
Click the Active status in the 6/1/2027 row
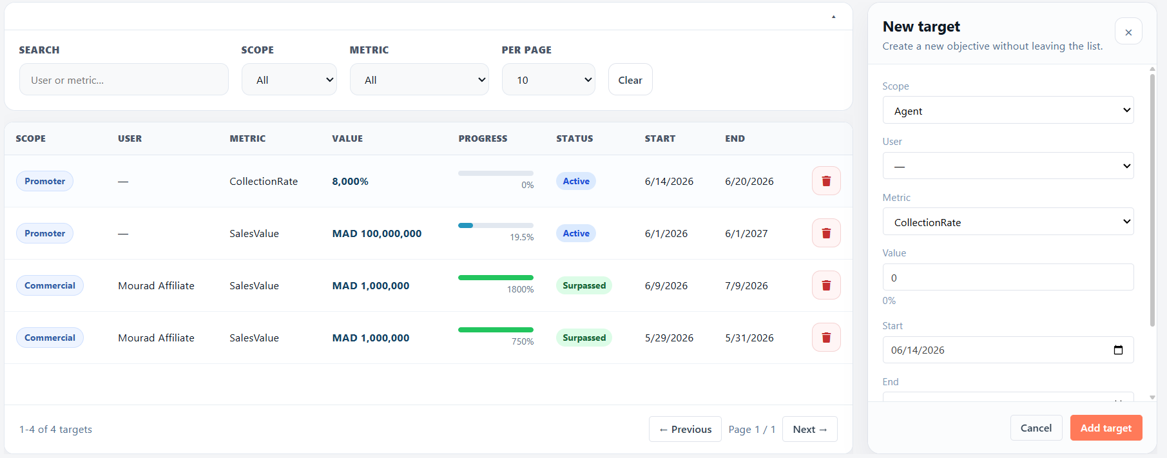(576, 233)
